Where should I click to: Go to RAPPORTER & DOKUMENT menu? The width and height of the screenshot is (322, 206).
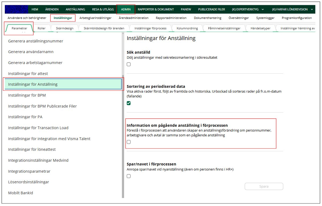point(156,9)
